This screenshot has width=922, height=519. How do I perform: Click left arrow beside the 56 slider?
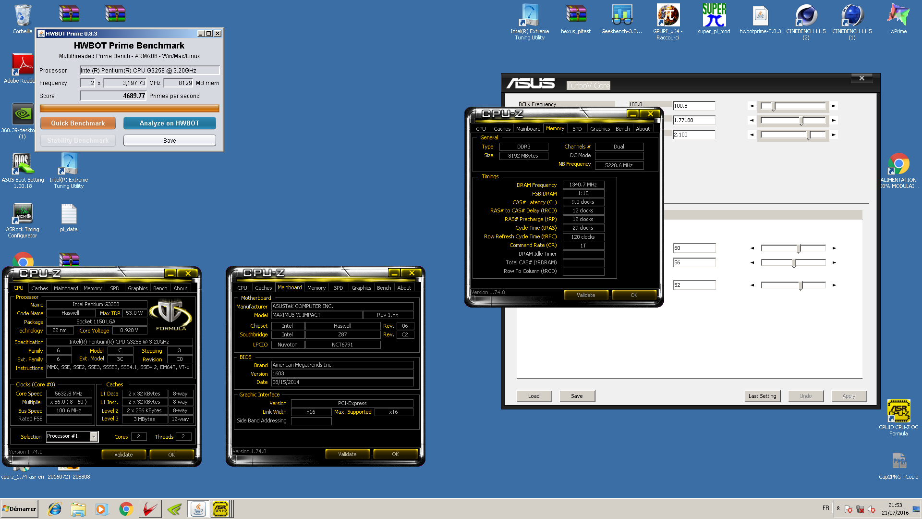click(752, 262)
